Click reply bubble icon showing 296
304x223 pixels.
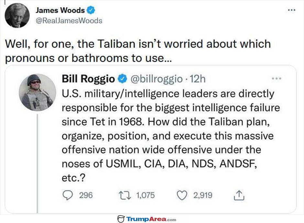coord(68,195)
